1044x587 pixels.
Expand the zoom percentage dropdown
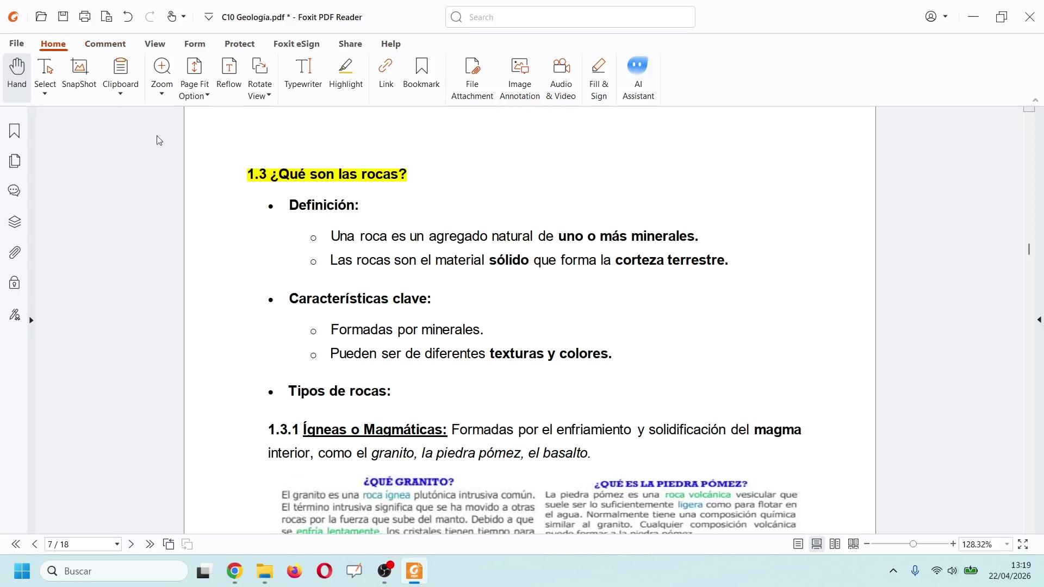[1006, 544]
